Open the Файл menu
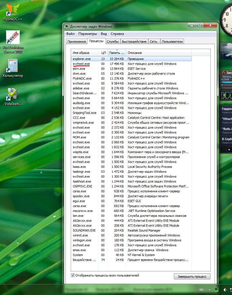The image size is (232, 295). tap(70, 34)
